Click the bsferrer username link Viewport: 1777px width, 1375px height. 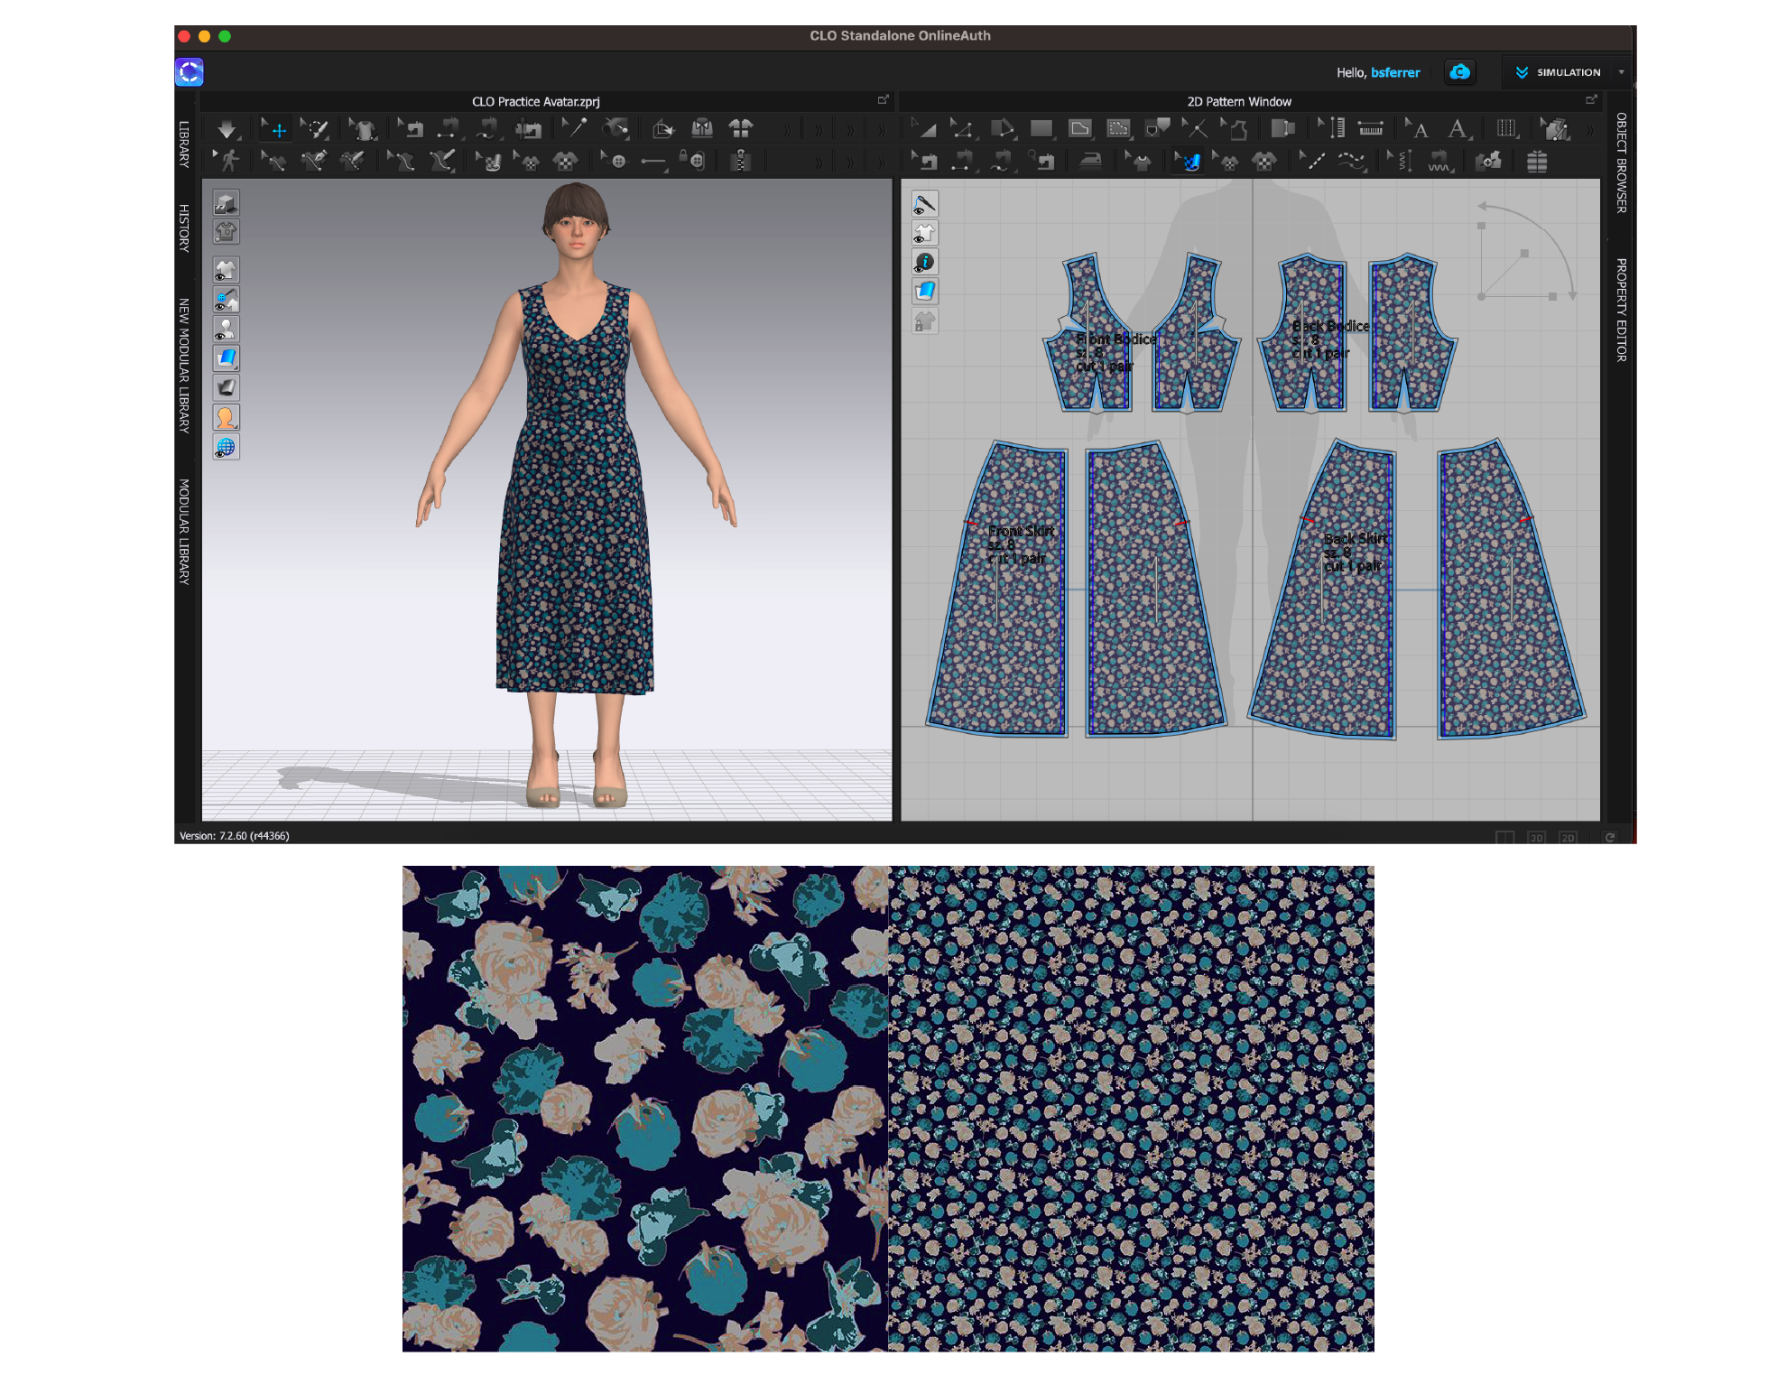pyautogui.click(x=1395, y=72)
